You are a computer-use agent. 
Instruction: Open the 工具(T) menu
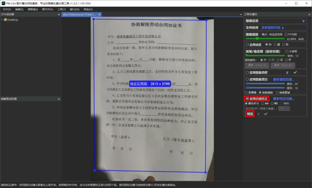[62, 9]
